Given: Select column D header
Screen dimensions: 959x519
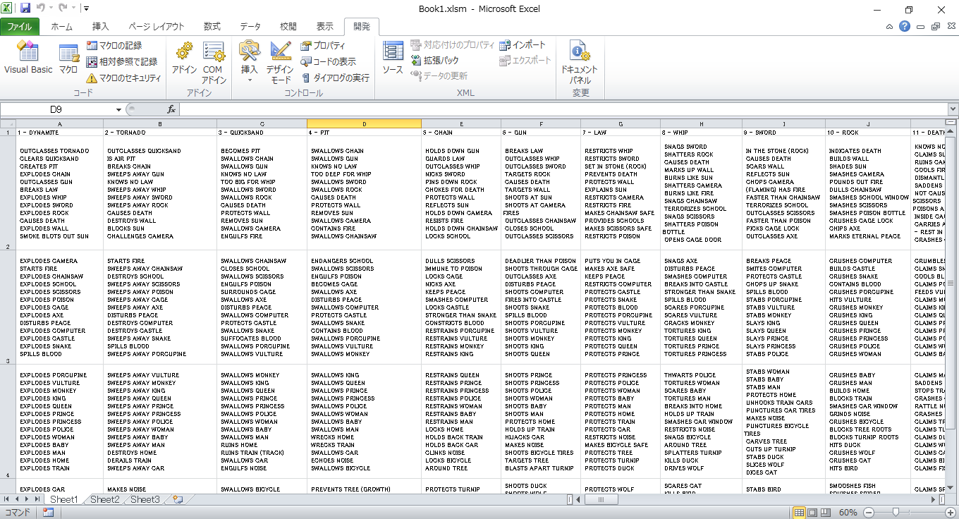Looking at the screenshot, I should pos(365,124).
